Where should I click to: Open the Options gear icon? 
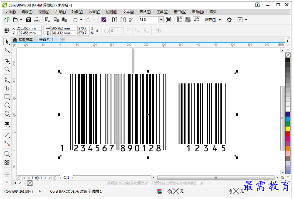point(229,19)
